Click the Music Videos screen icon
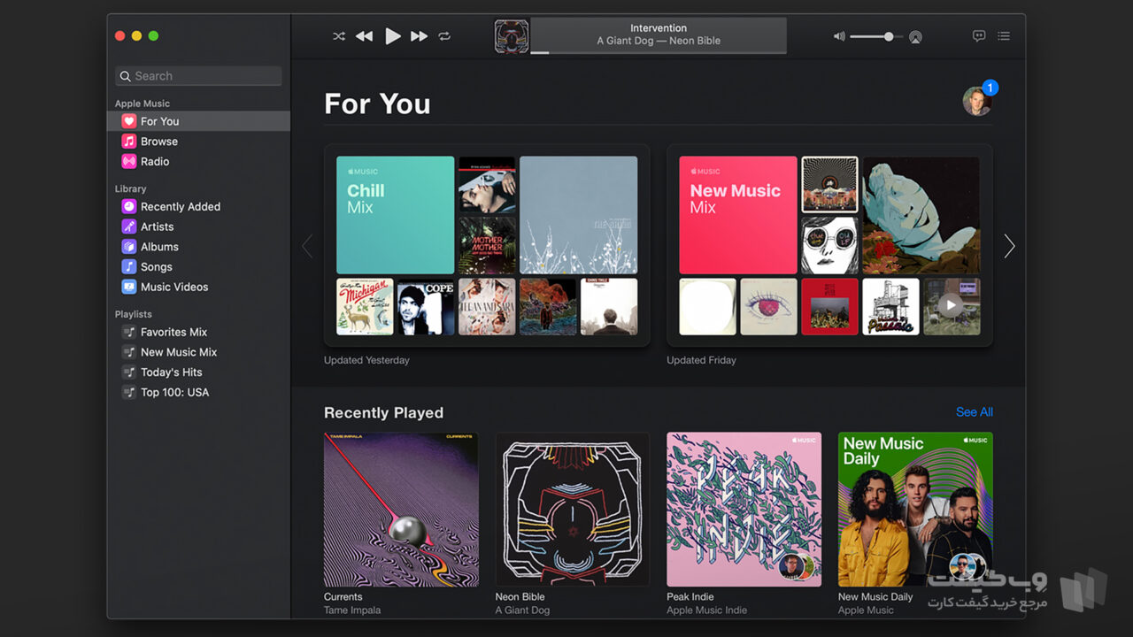Viewport: 1133px width, 637px height. (x=128, y=287)
